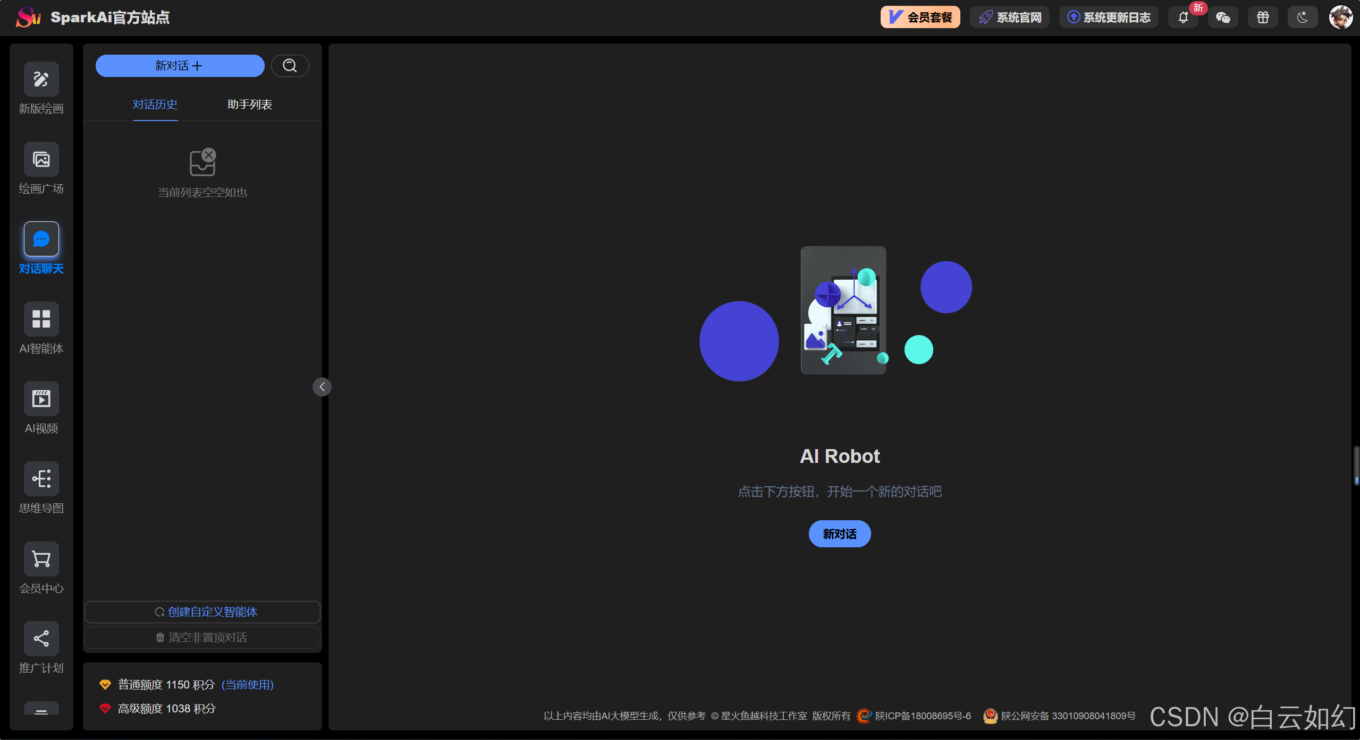Click the partially visible bottom sidebar icon

tap(41, 709)
